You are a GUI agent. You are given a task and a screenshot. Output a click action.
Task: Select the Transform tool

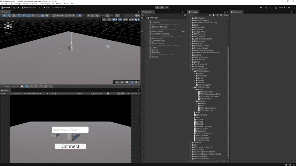point(45,86)
